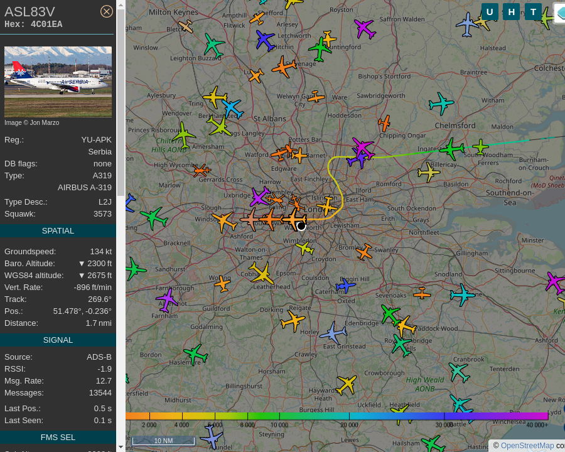Select light-blue aircraft near East Grinstead
Viewport: 565px width, 452px height.
tap(333, 333)
